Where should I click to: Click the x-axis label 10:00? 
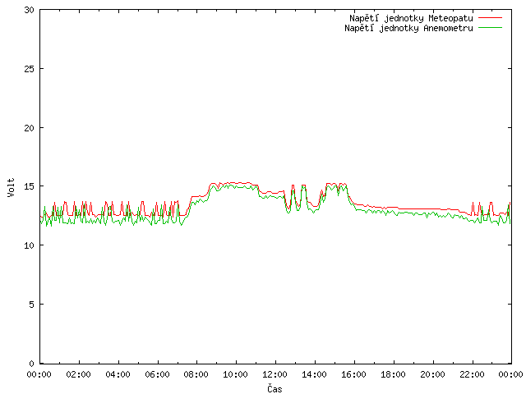(236, 374)
